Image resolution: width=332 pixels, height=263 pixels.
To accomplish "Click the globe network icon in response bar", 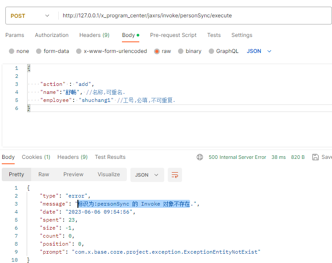I will [200, 157].
